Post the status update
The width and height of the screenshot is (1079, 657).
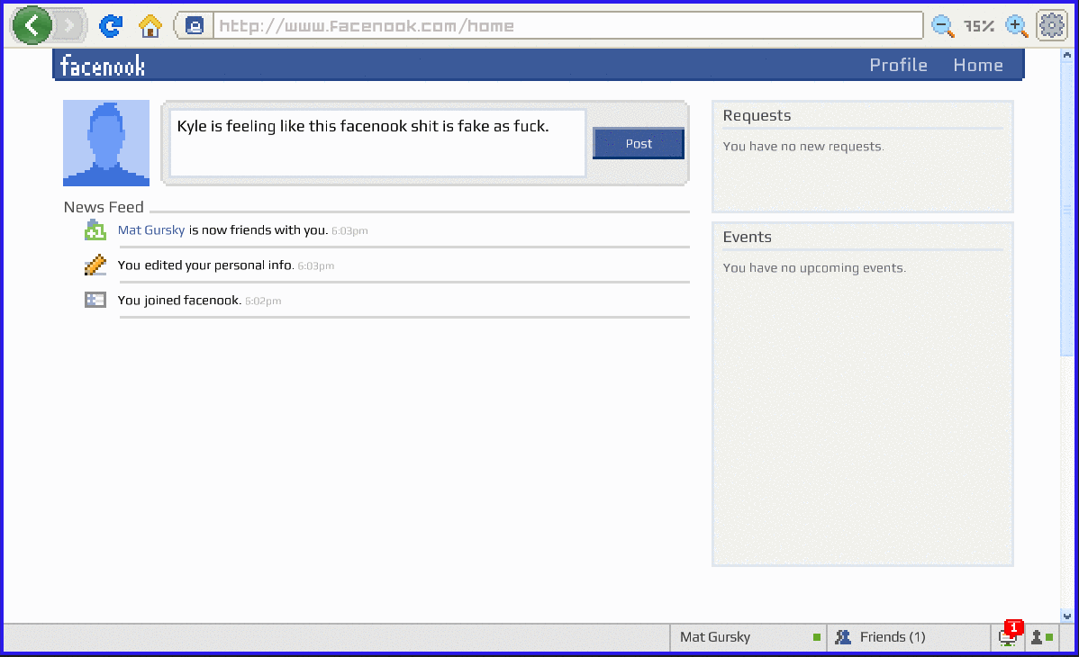pos(639,143)
